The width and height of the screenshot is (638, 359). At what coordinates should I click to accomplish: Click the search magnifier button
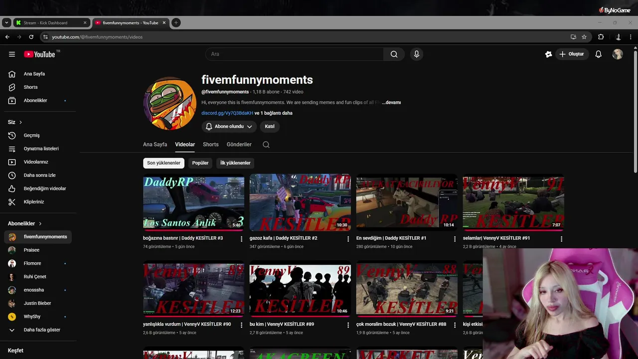[394, 54]
